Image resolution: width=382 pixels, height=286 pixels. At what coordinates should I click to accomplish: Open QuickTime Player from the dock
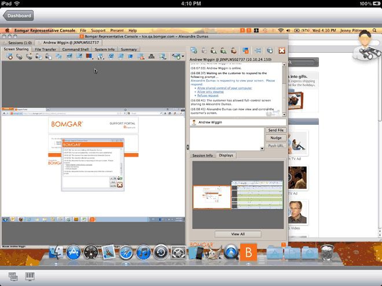click(231, 252)
